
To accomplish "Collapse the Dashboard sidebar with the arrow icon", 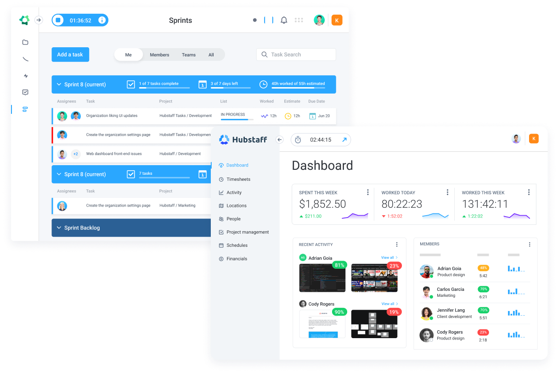I will pyautogui.click(x=279, y=139).
